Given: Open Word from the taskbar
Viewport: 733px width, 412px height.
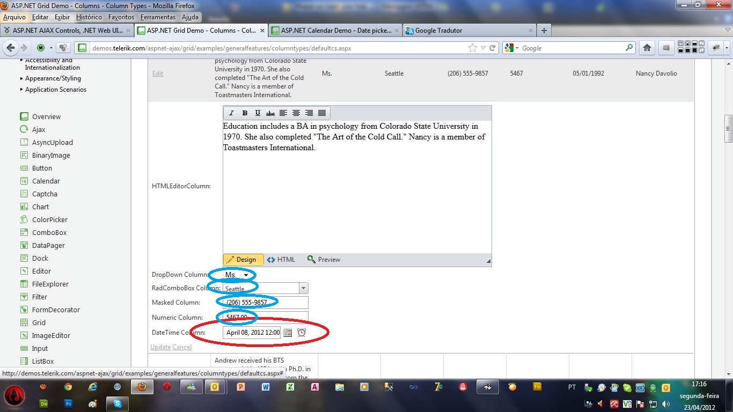Looking at the screenshot, I should [266, 387].
